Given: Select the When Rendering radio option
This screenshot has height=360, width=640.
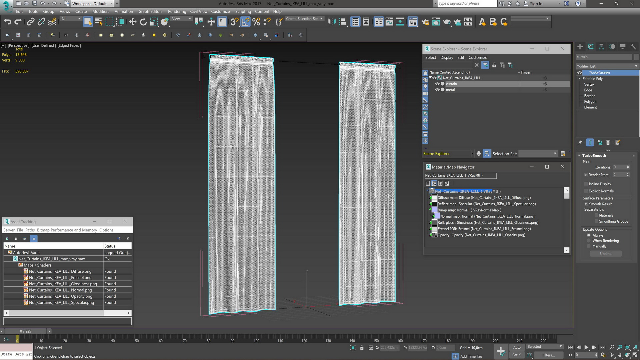Looking at the screenshot, I should point(589,241).
